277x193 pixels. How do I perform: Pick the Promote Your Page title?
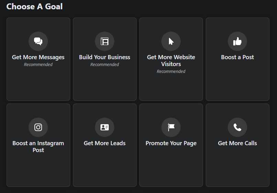[x=171, y=143]
